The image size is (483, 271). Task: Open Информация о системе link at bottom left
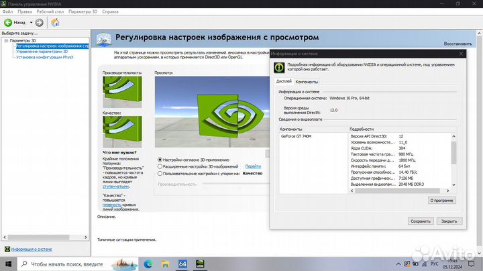(32, 249)
